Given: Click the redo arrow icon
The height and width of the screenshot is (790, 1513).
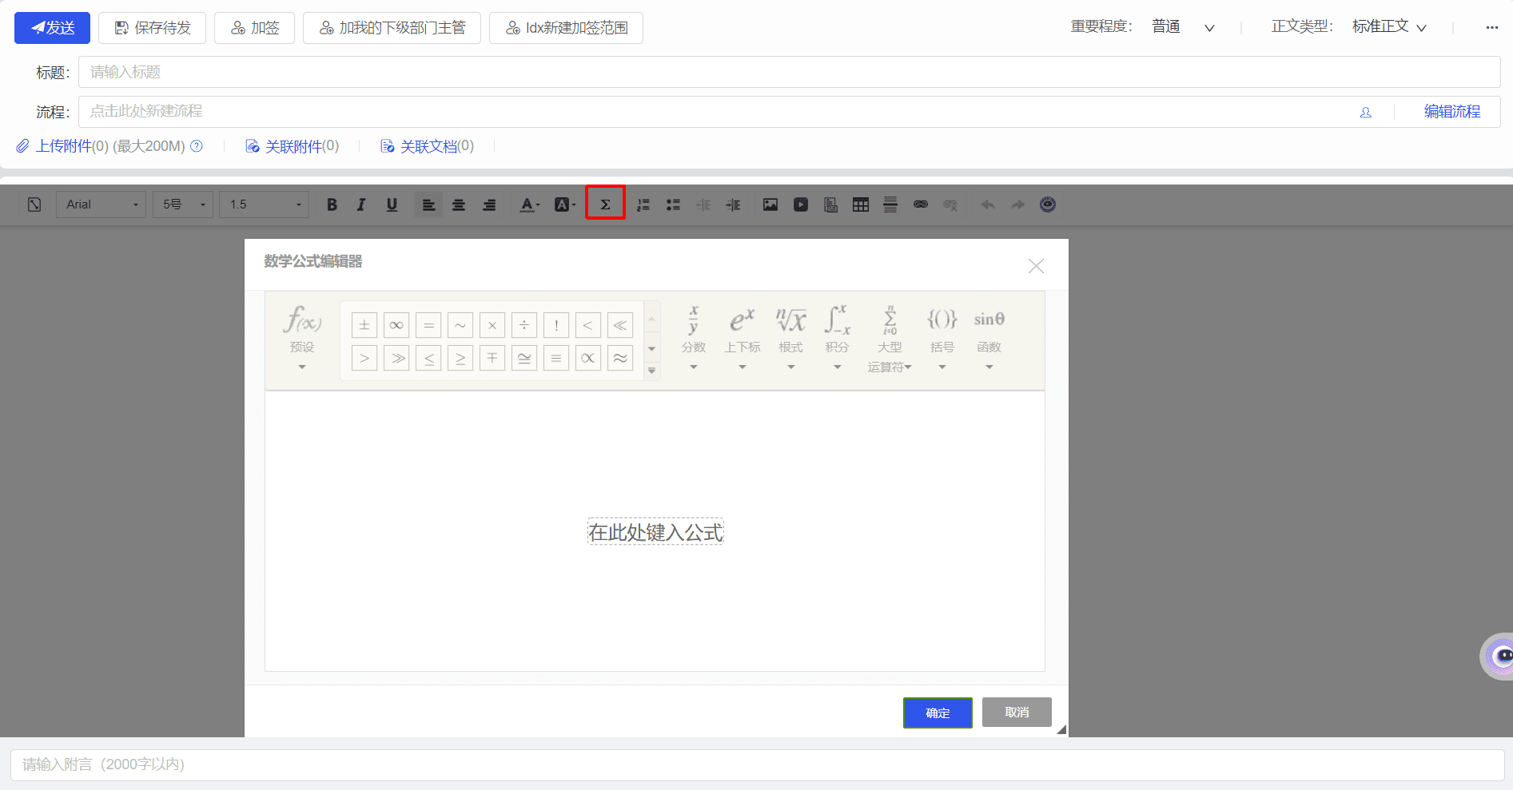Looking at the screenshot, I should pyautogui.click(x=1017, y=204).
